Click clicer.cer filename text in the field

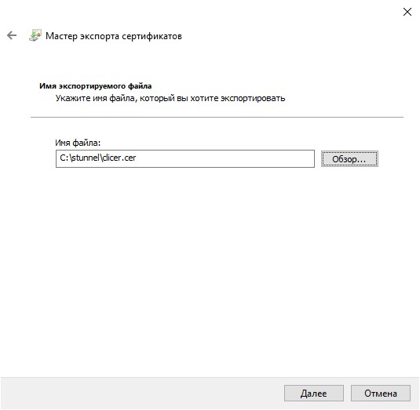point(119,158)
